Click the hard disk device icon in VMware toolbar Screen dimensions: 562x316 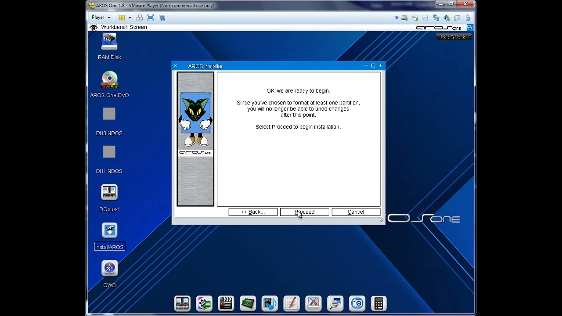(404, 18)
